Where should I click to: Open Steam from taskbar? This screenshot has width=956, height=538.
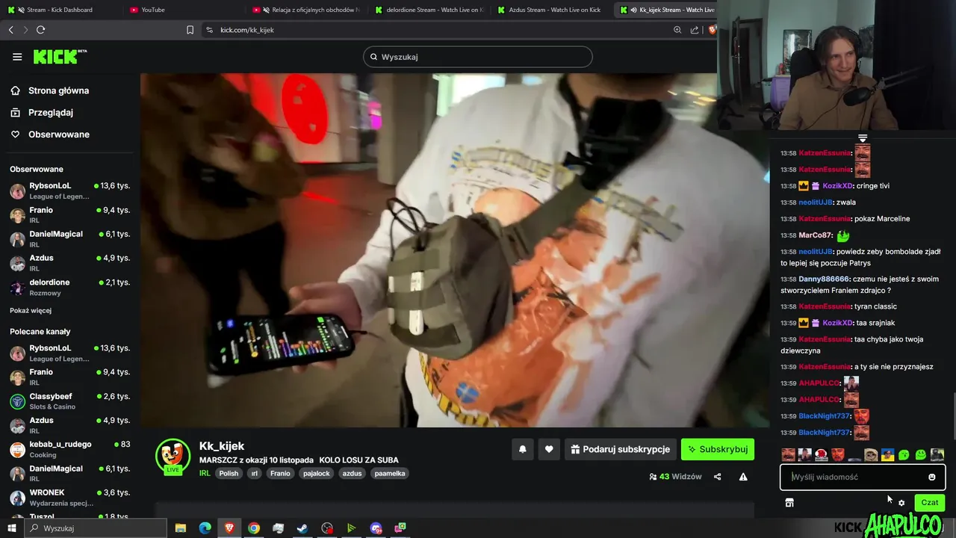[302, 528]
